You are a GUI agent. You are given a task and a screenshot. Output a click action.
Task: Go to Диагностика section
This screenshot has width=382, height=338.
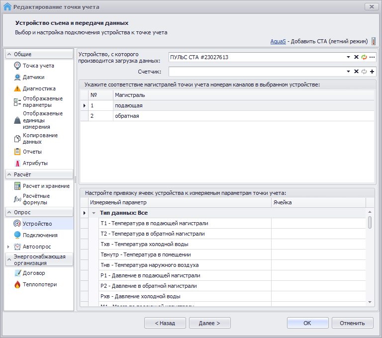click(39, 88)
